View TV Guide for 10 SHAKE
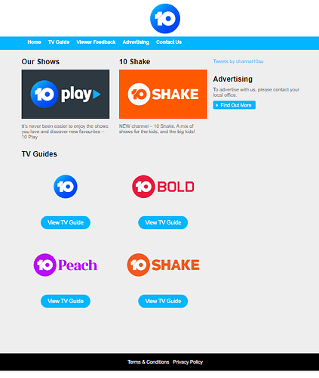 (163, 301)
